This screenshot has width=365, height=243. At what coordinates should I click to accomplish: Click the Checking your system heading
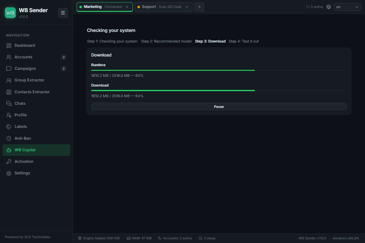coord(111,30)
